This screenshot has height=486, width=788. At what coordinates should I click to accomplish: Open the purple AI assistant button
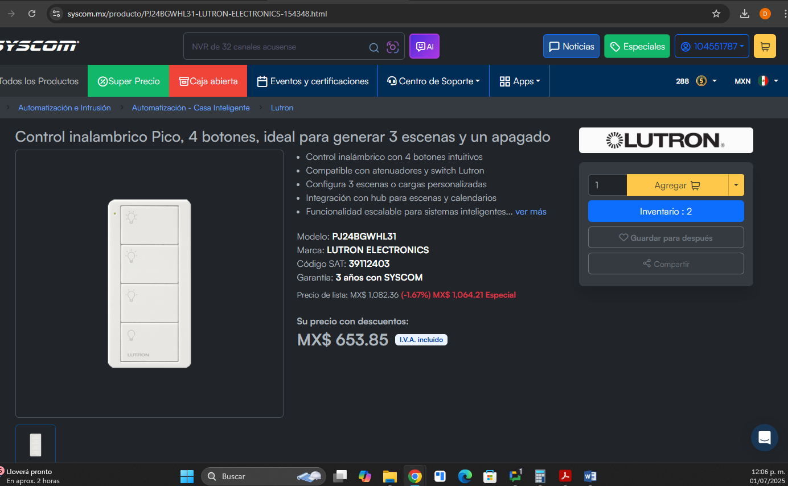point(424,47)
